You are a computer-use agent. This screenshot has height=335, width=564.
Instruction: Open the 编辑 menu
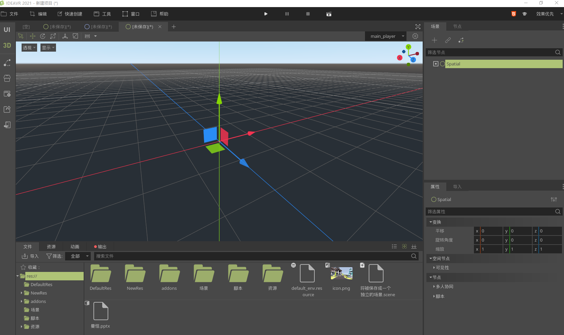(x=38, y=14)
